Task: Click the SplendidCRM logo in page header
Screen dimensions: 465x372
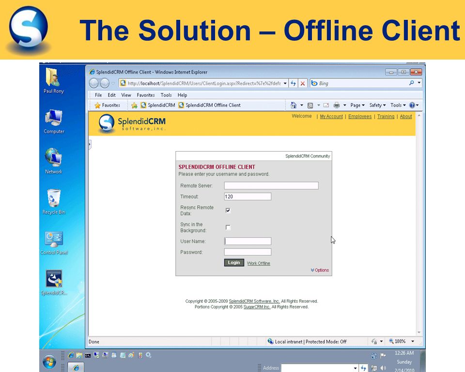Action: (132, 123)
